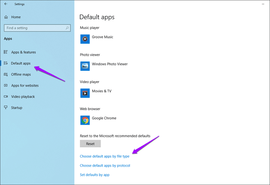Open Video playback settings
Image resolution: width=270 pixels, height=185 pixels.
coord(23,97)
